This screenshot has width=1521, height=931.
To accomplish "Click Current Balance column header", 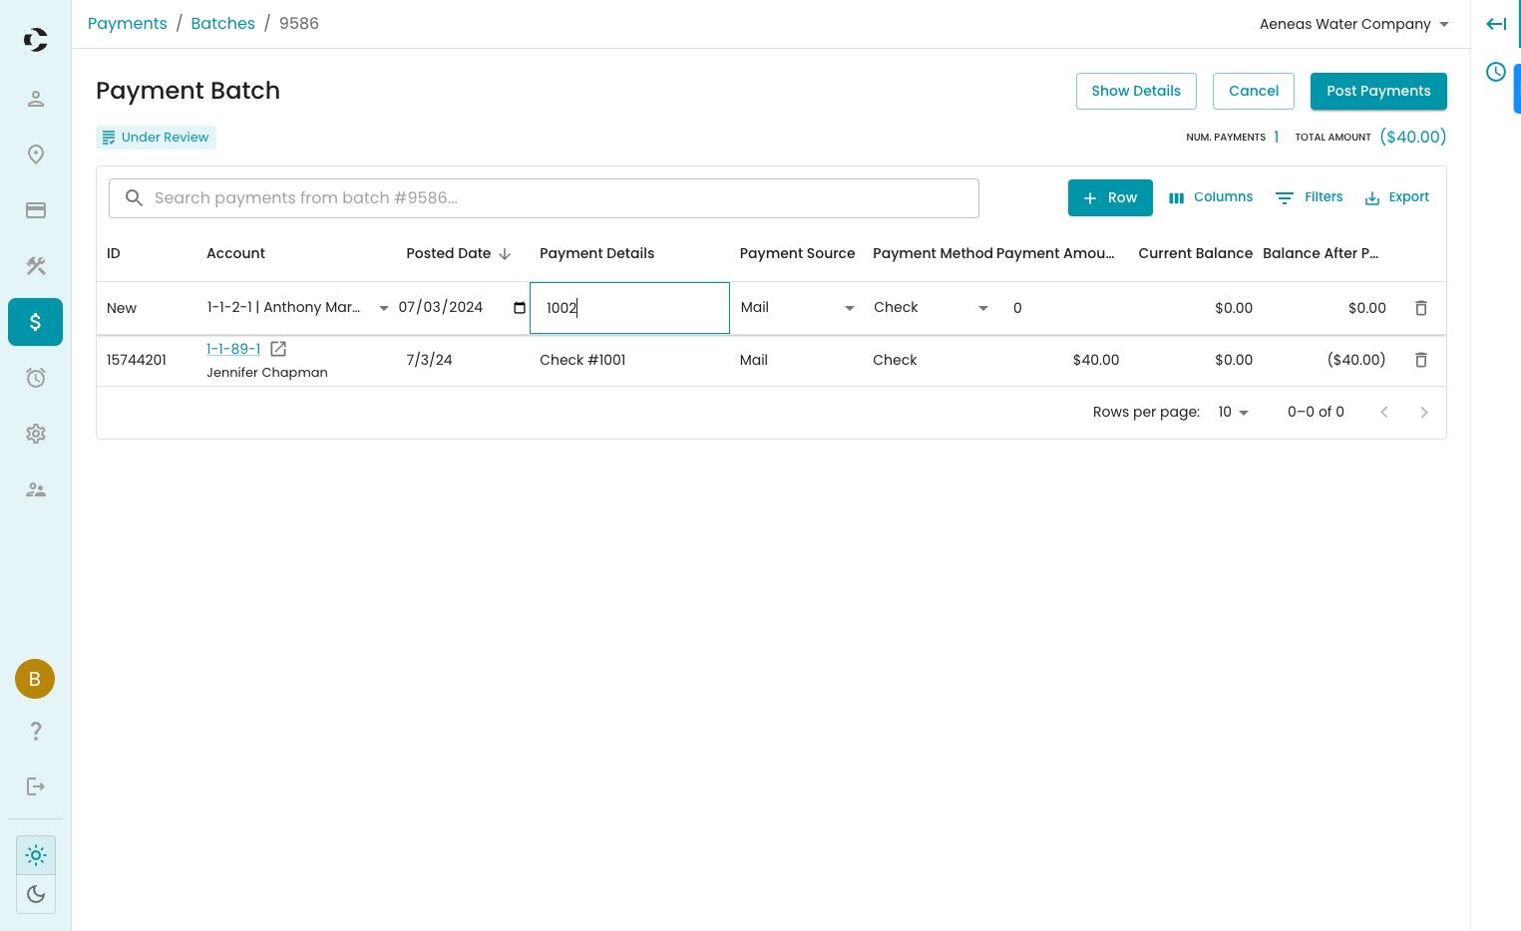I will click(1195, 253).
